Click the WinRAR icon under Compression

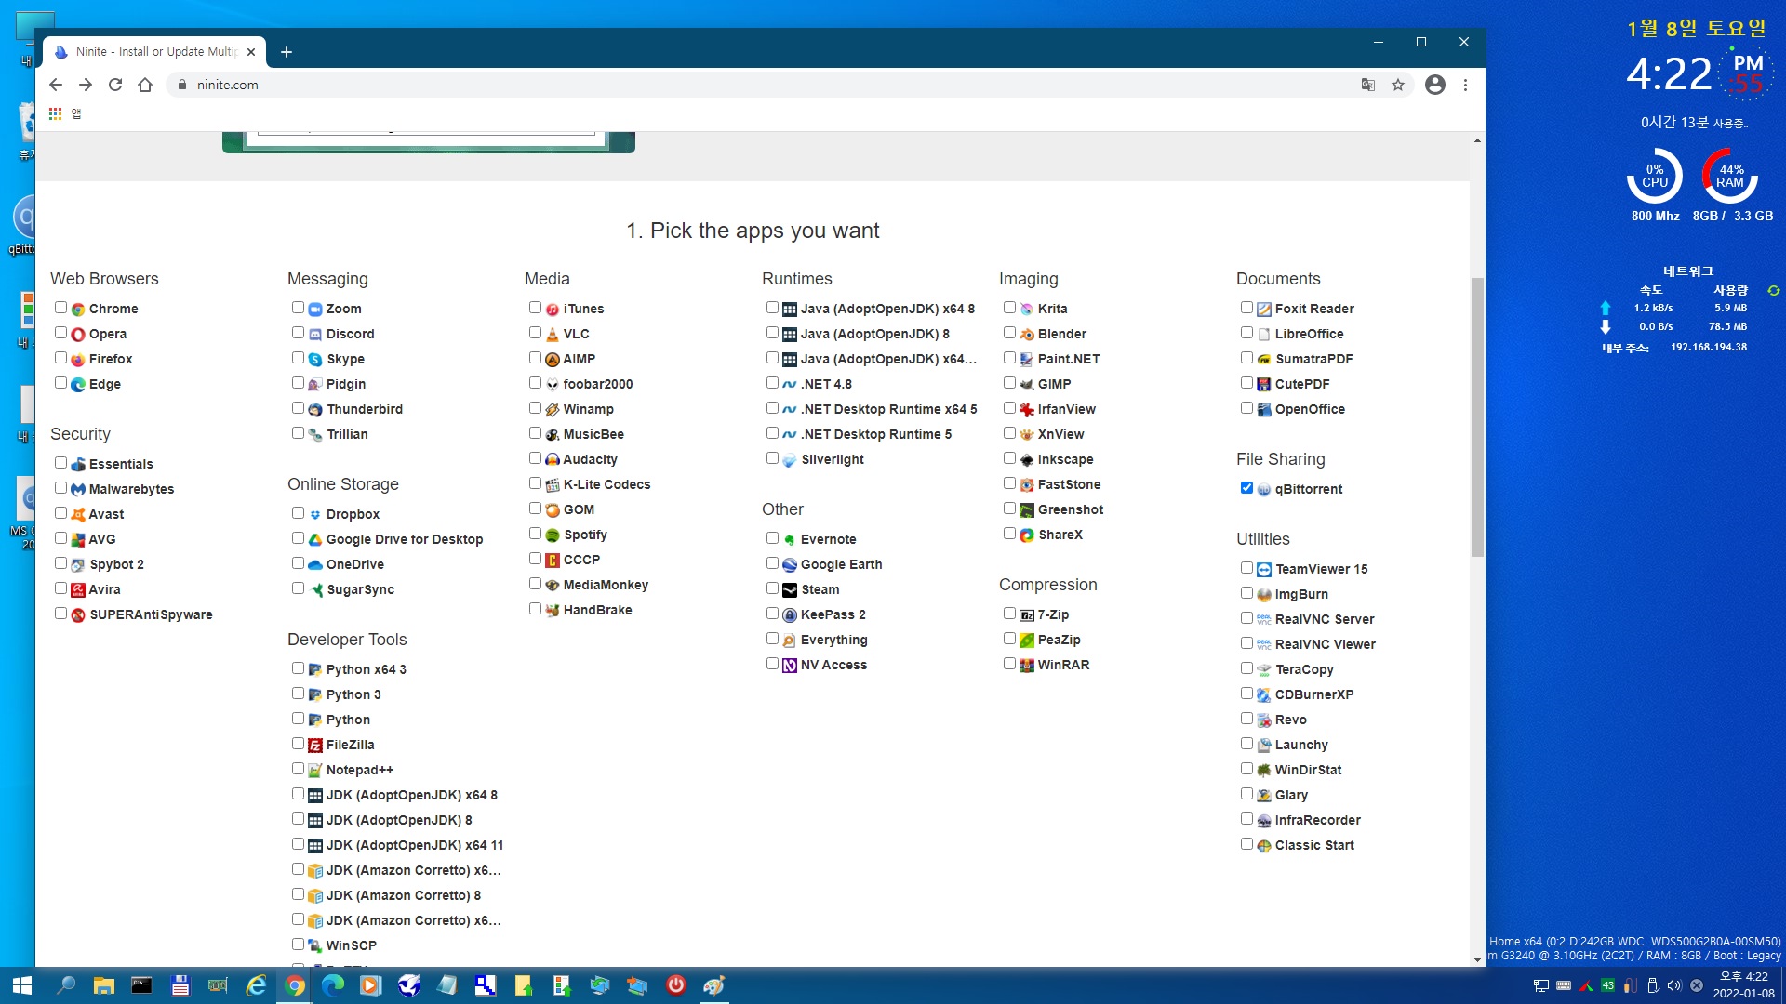[1027, 665]
